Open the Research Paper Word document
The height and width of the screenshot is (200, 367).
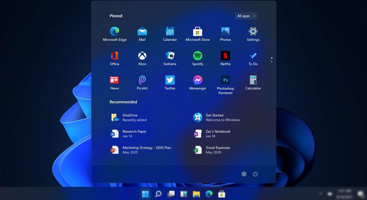[x=129, y=133]
